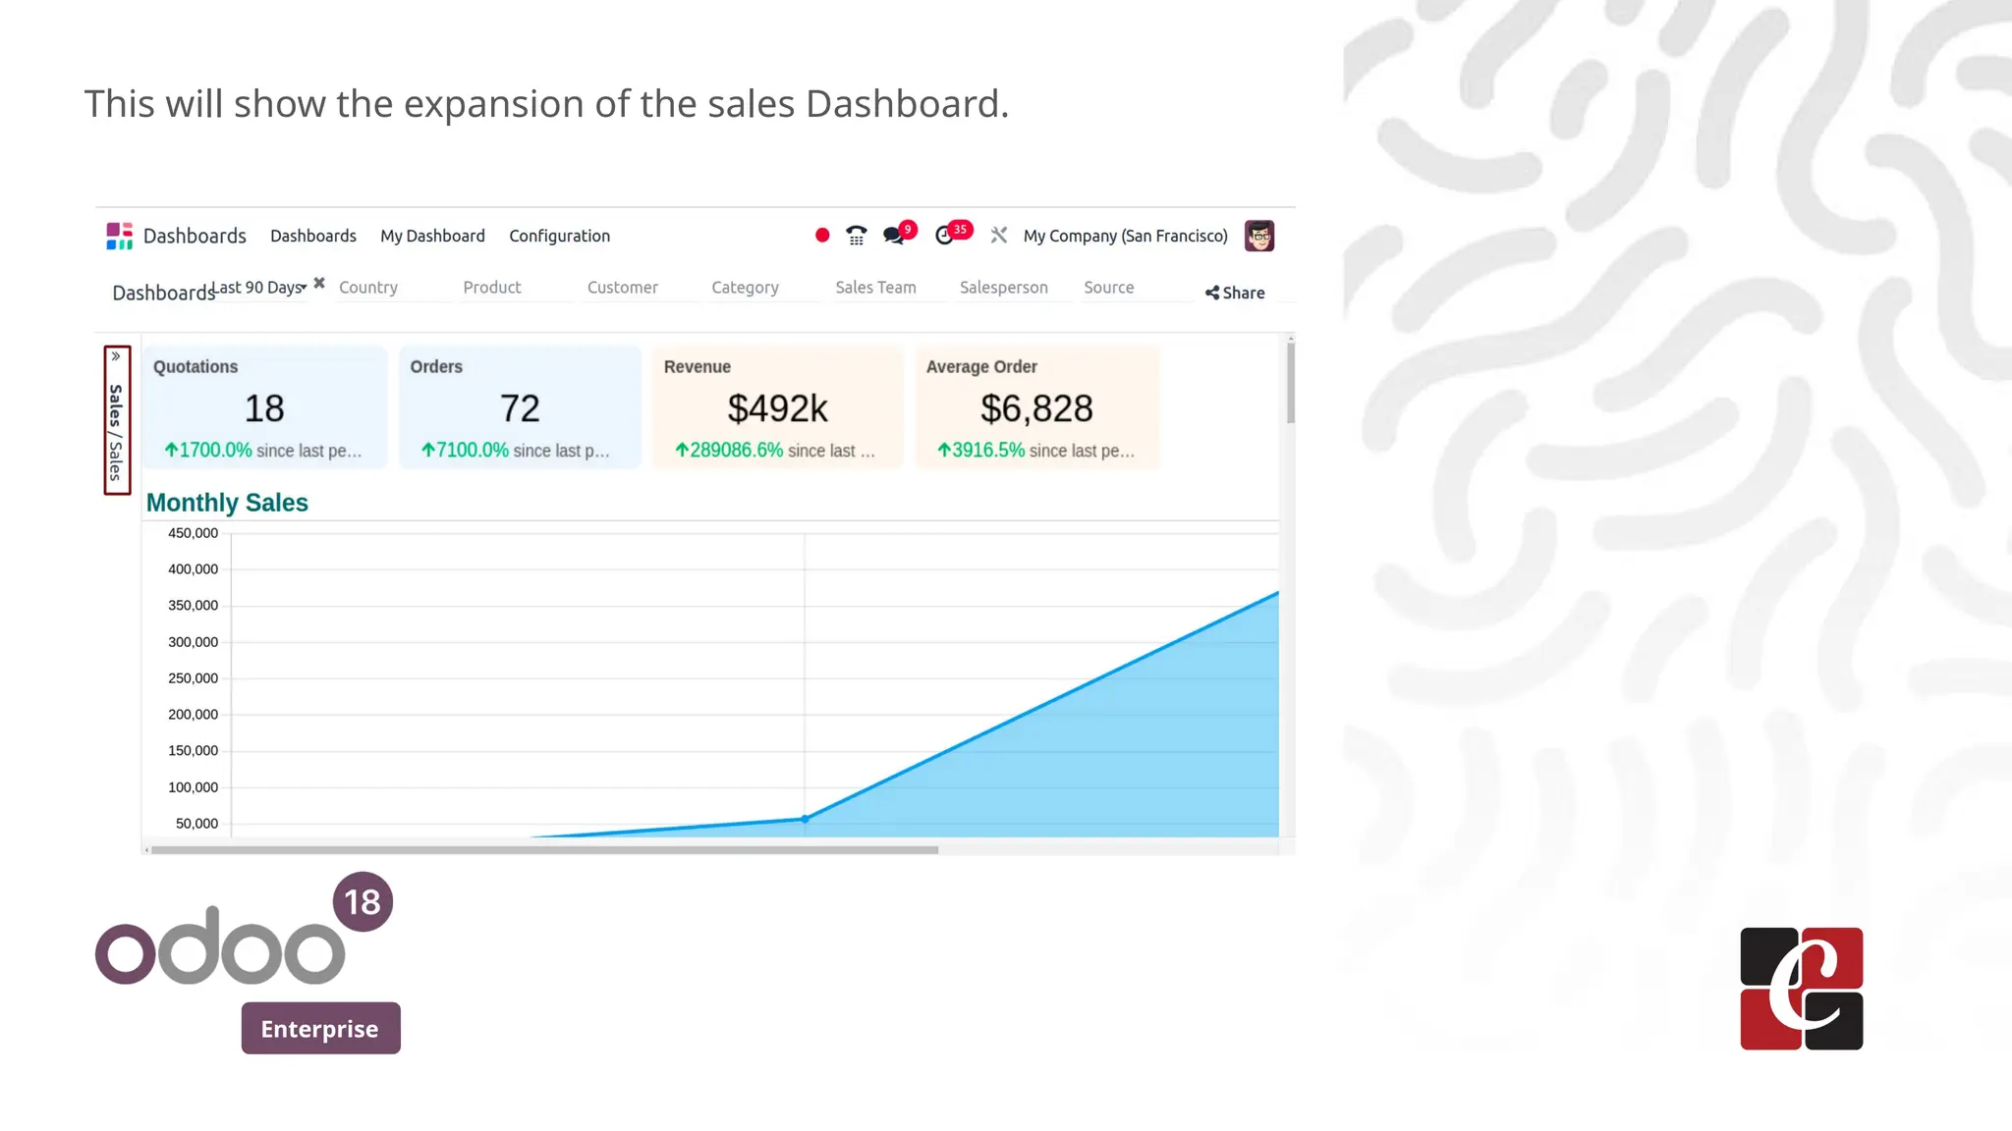Switch company via My Company (San Francisco)

click(x=1125, y=236)
